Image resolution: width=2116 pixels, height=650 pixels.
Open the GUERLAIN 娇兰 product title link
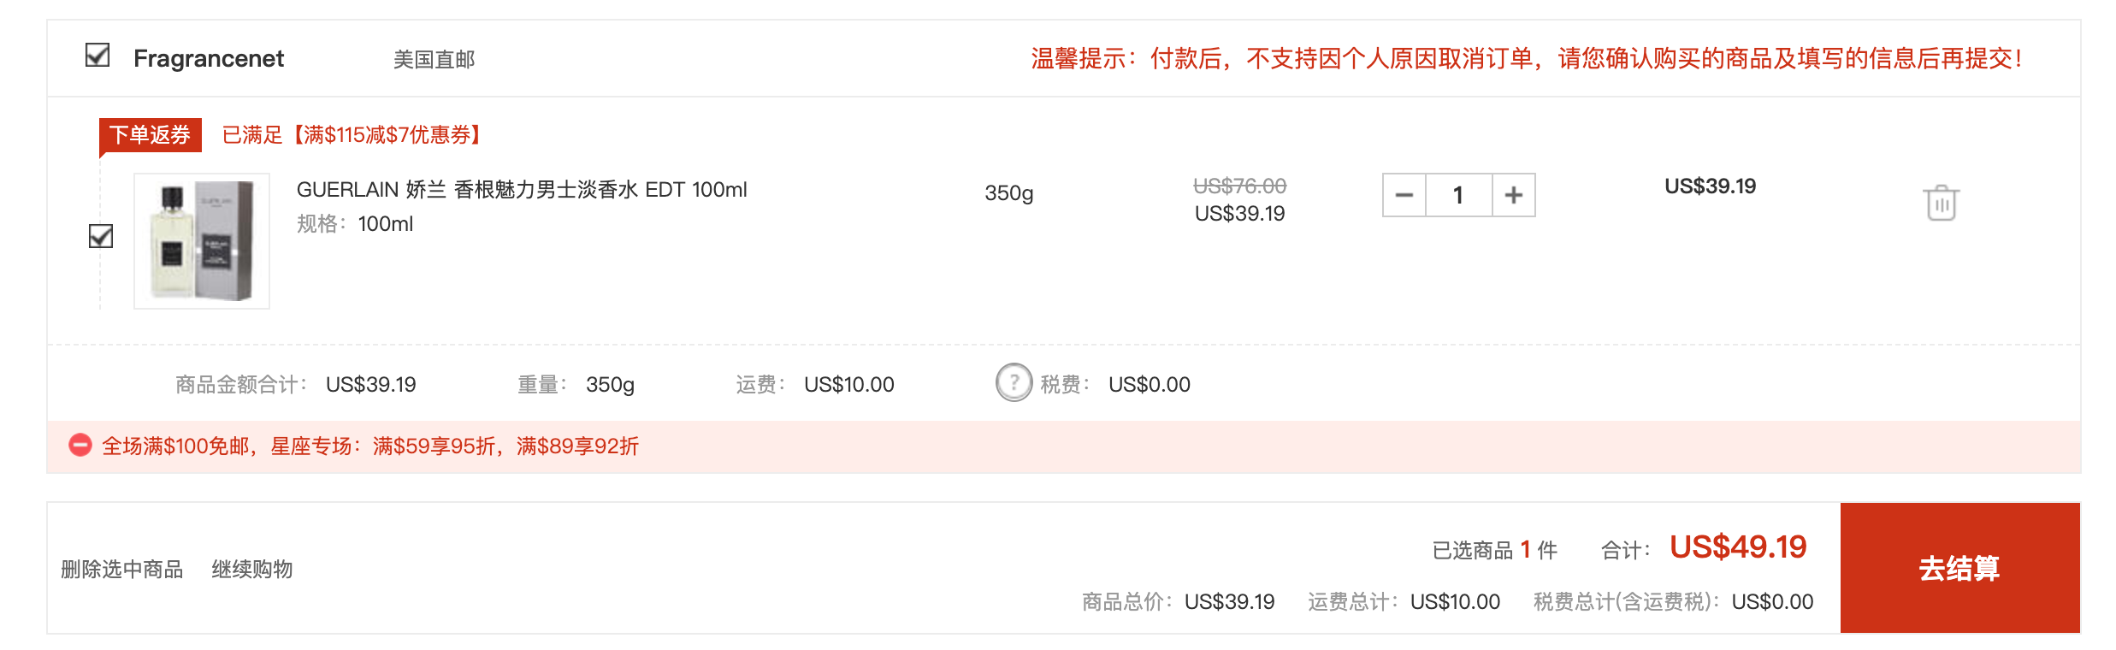(x=522, y=189)
